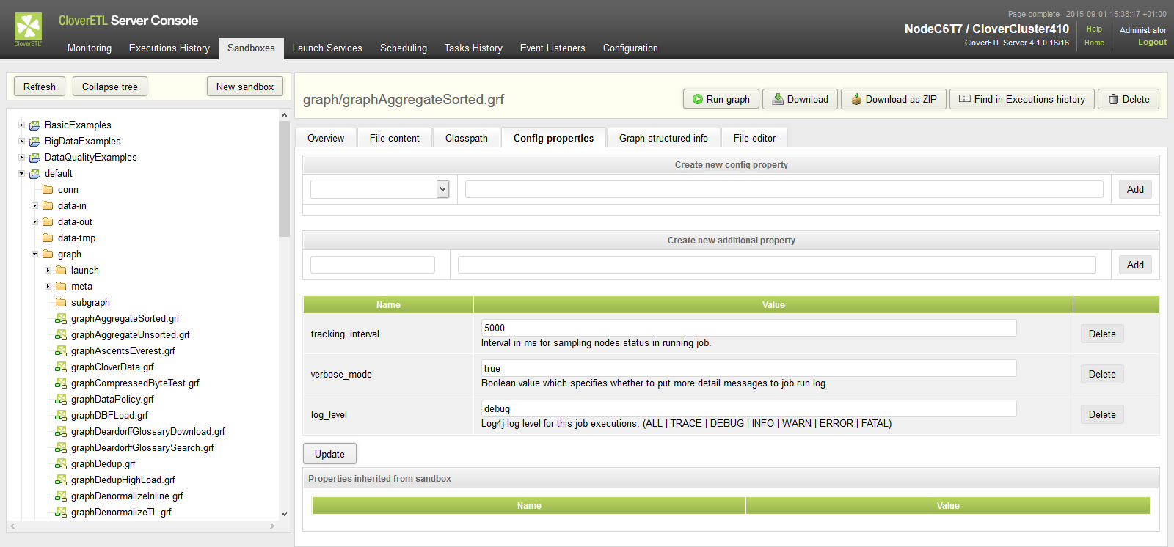Open the config property name dropdown
This screenshot has width=1174, height=547.
click(x=379, y=189)
